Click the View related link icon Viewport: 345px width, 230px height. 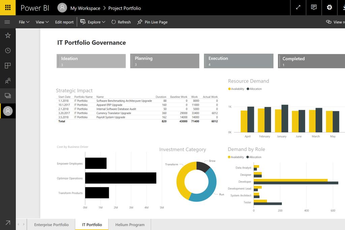tap(329, 22)
